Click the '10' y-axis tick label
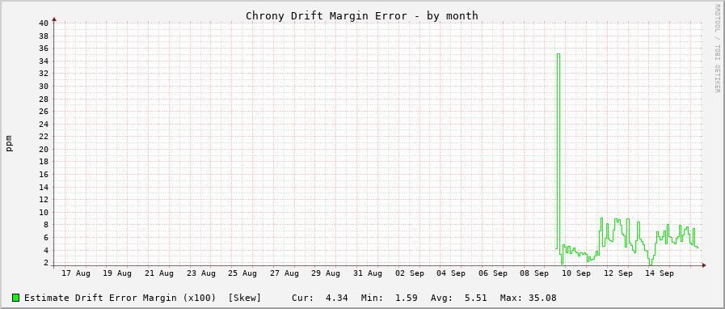 tap(44, 212)
